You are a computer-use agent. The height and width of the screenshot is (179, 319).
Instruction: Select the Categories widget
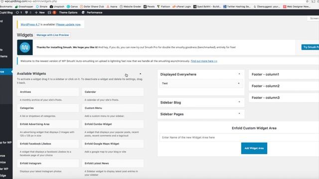[48, 108]
